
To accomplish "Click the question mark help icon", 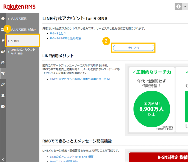I will 179,7.
